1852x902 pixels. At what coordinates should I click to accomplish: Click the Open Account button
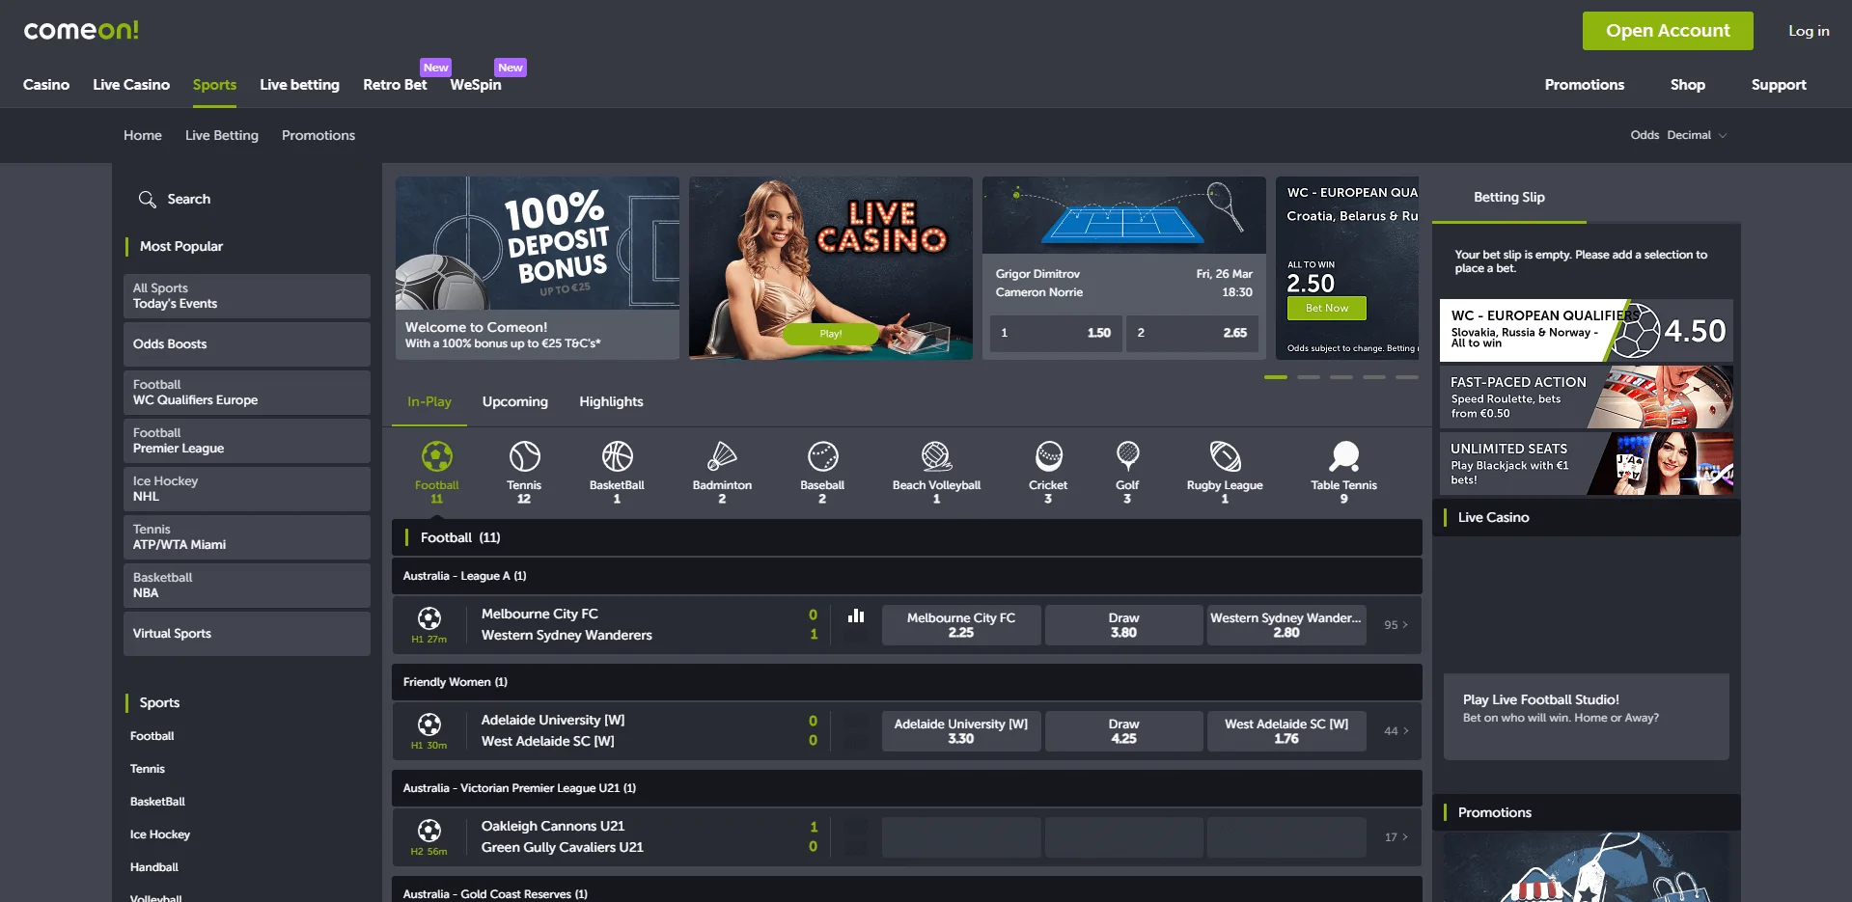1667,31
